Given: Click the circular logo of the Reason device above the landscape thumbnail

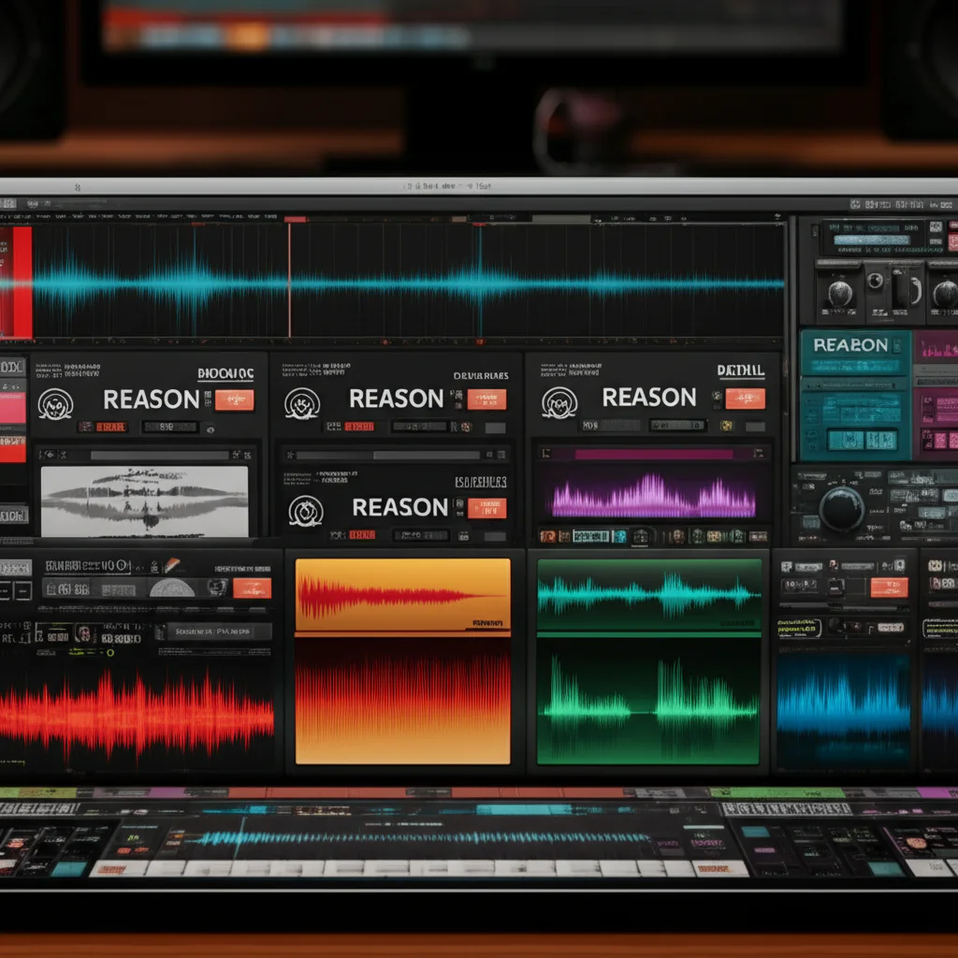Looking at the screenshot, I should point(55,404).
